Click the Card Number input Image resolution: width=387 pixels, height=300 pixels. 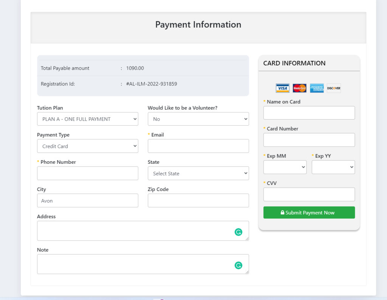pyautogui.click(x=309, y=140)
